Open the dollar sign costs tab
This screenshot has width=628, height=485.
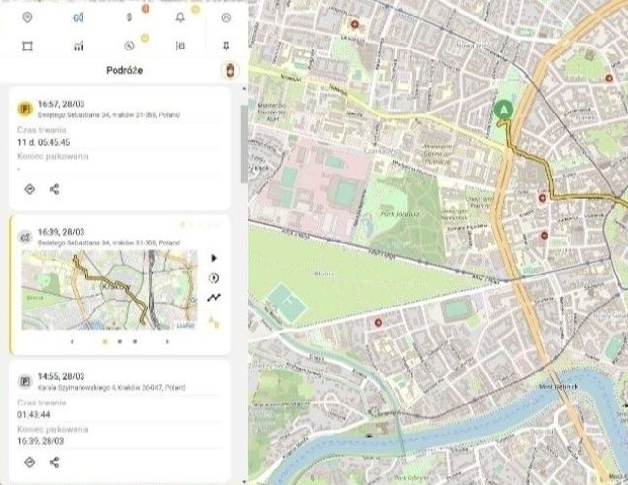point(129,17)
